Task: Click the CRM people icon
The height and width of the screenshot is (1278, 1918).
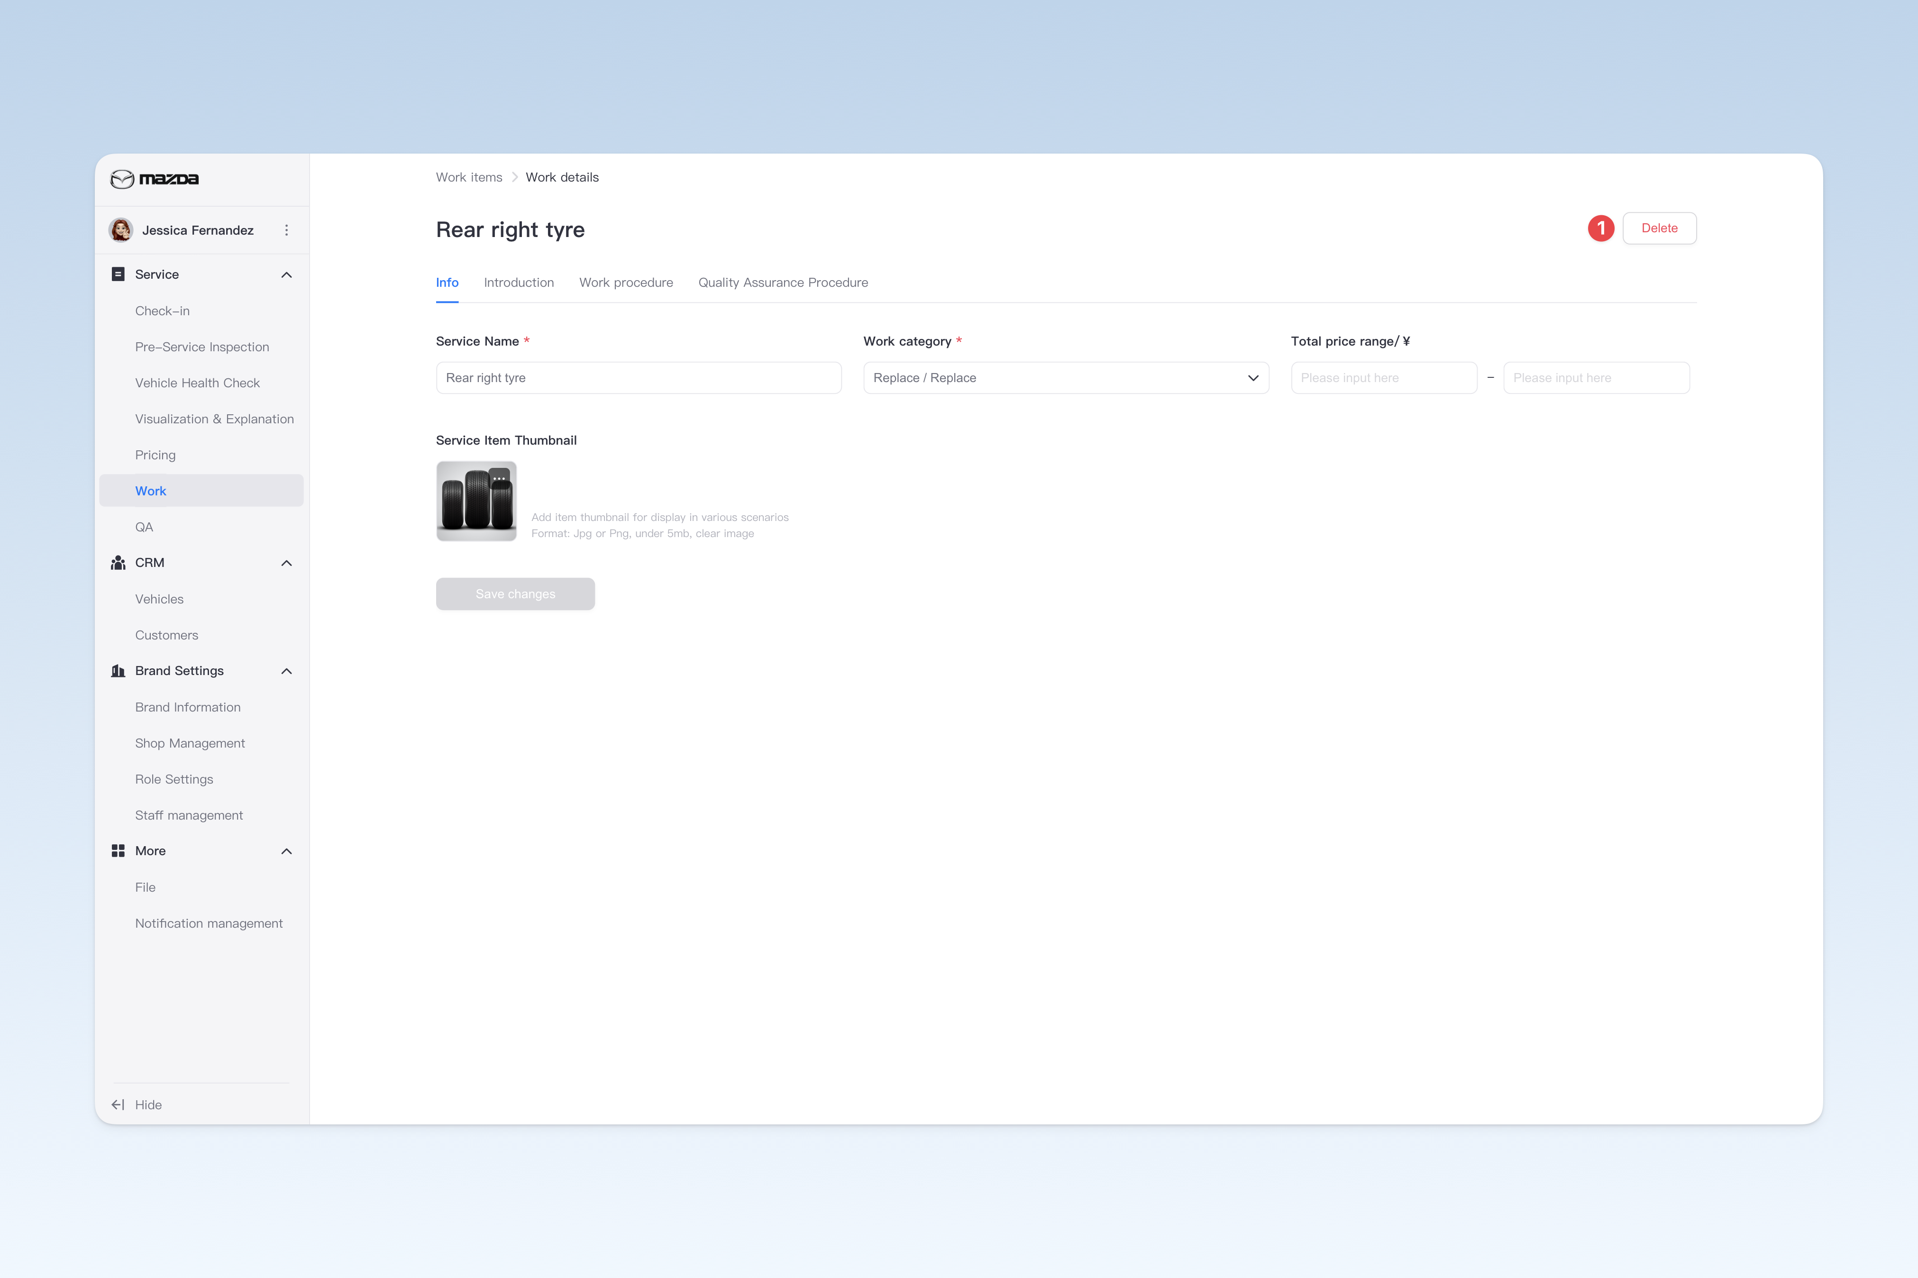Action: click(118, 562)
